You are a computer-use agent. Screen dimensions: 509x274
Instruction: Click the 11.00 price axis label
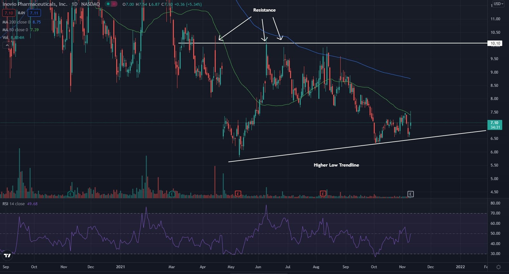495,19
